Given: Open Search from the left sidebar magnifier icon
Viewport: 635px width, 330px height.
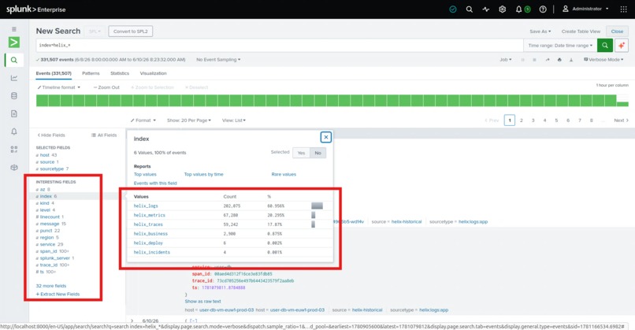Looking at the screenshot, I should pos(13,60).
